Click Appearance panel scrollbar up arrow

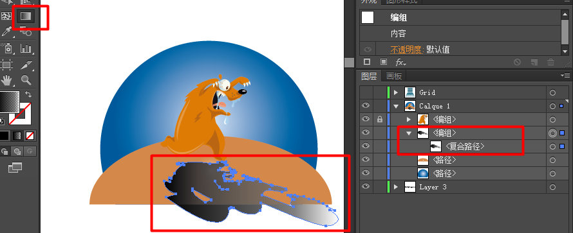[x=565, y=14]
